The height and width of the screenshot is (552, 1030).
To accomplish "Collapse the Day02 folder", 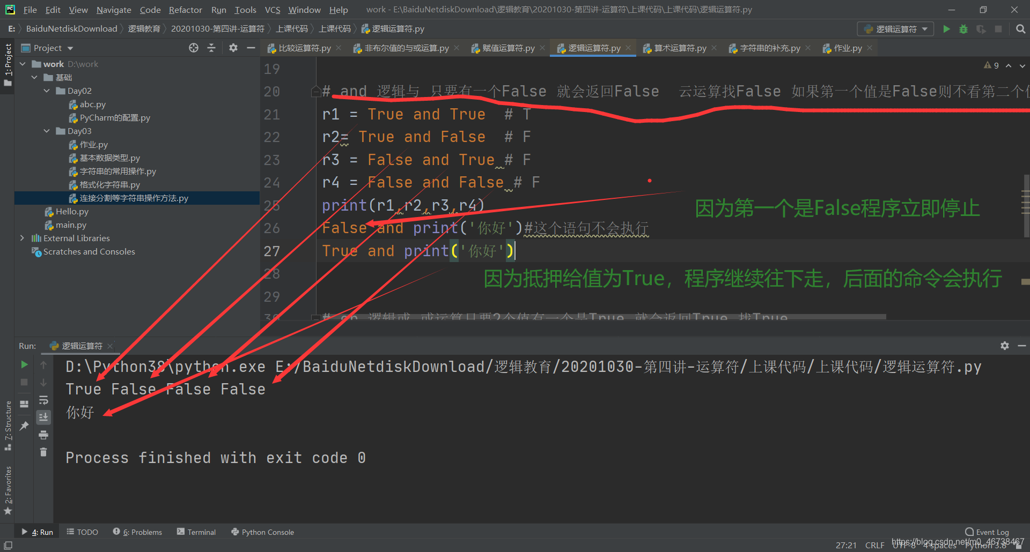I will (x=47, y=91).
